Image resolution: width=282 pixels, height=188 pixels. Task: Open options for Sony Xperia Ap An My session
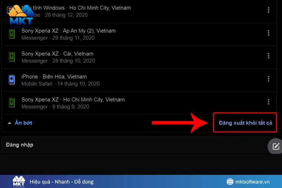point(269,33)
